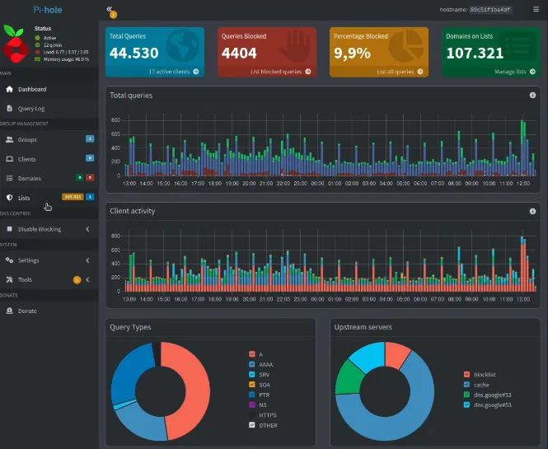Open the Lists page in sidebar
Screen dimensions: 548x449
24,198
